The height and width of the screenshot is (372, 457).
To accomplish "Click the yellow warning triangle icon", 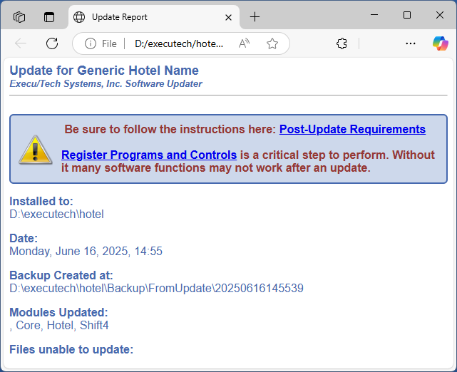I will click(x=36, y=150).
